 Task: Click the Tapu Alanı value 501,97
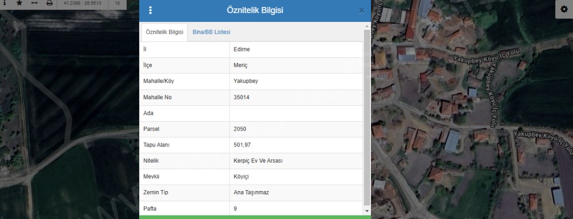[242, 145]
